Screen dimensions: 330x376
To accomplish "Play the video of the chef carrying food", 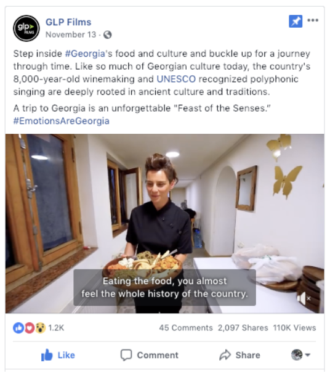I will 165,224.
